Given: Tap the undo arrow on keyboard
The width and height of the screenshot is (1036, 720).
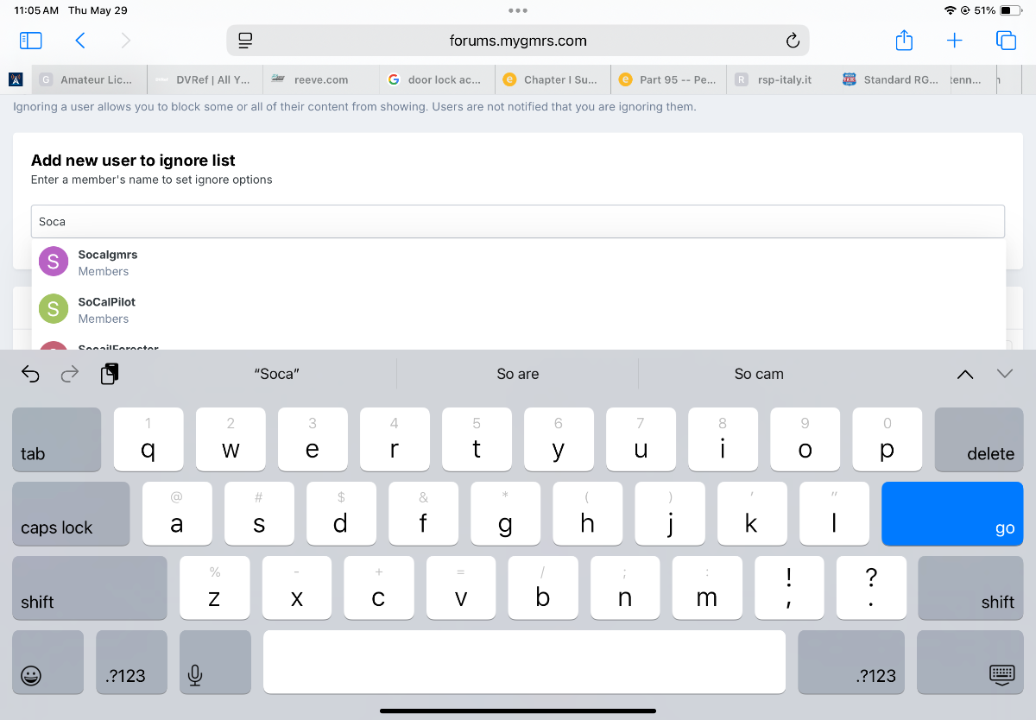Looking at the screenshot, I should 30,374.
